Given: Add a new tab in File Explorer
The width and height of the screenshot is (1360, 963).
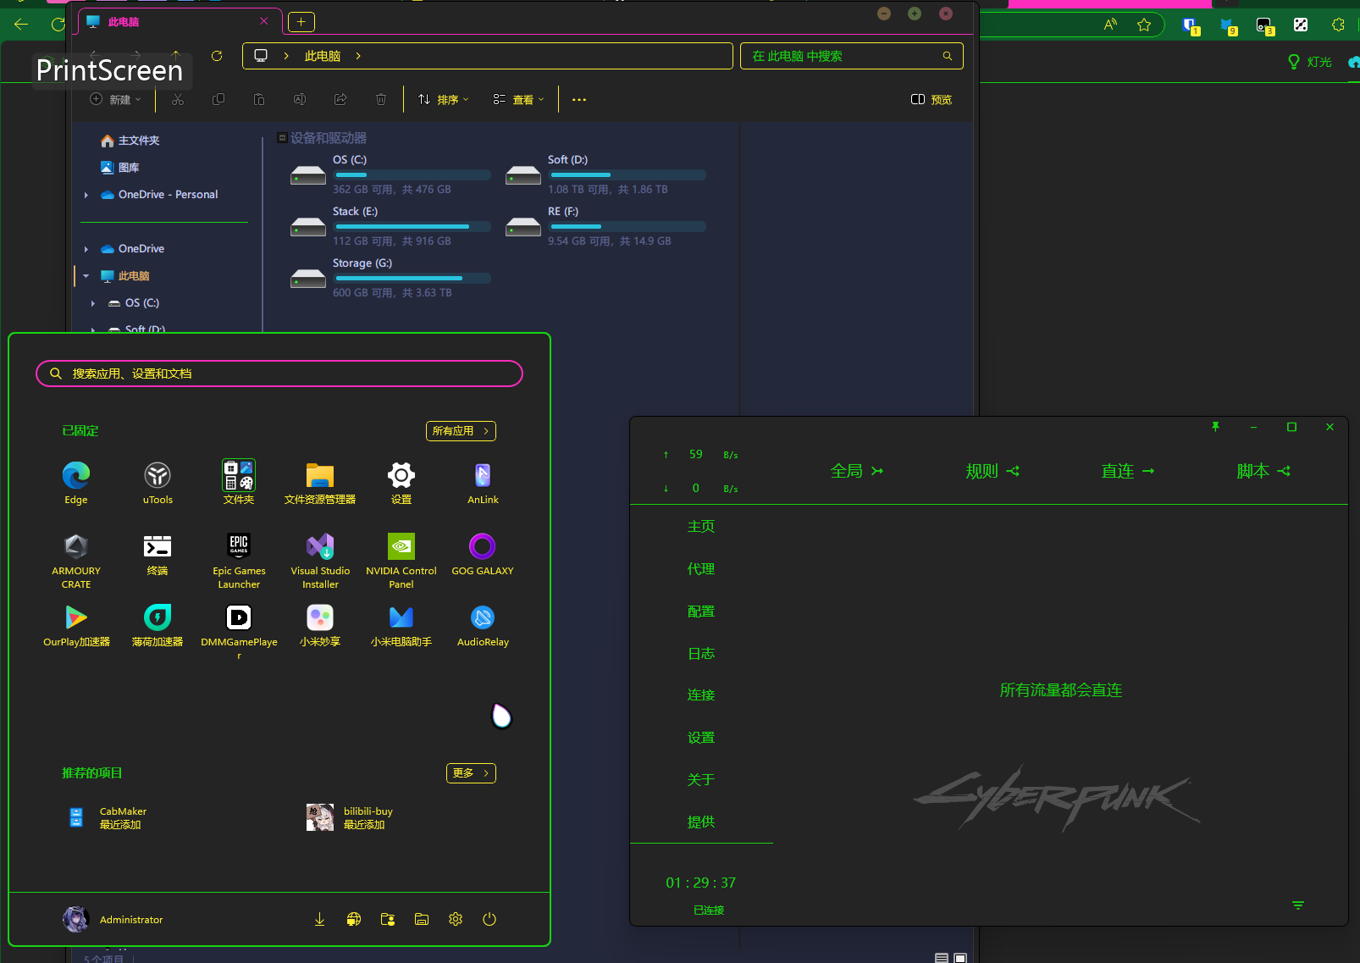Looking at the screenshot, I should [x=301, y=22].
